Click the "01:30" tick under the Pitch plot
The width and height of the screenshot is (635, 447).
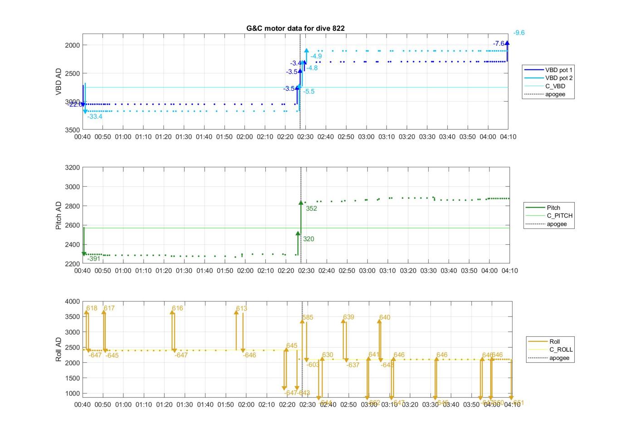click(x=184, y=271)
